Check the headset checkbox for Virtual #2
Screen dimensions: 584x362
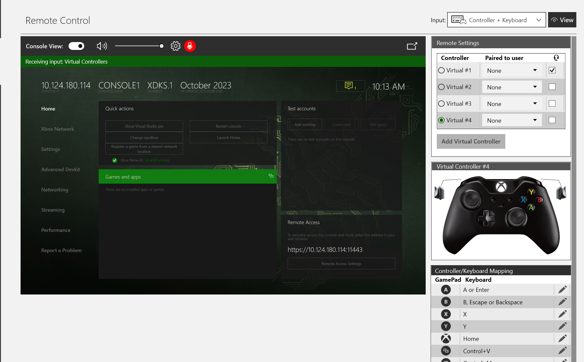(552, 87)
